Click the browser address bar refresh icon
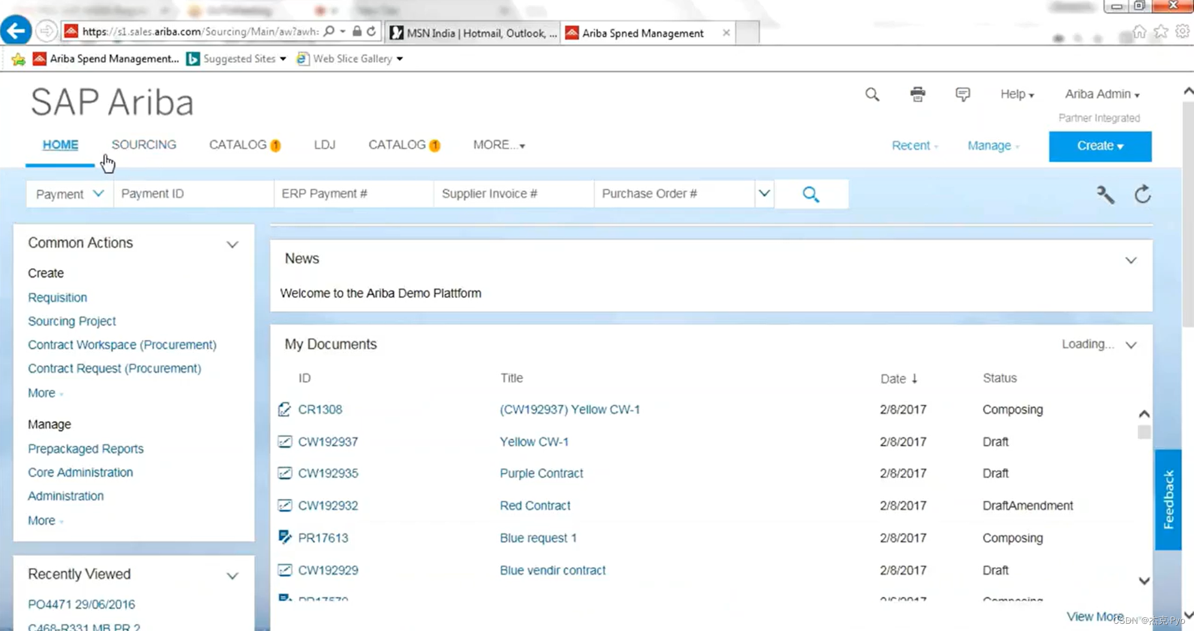1194x631 pixels. point(371,31)
